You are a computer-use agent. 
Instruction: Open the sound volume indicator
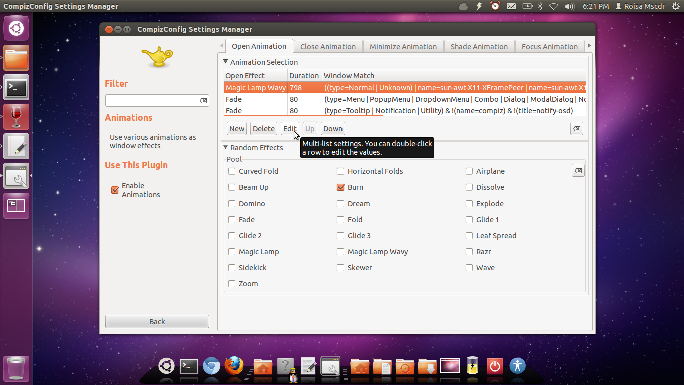pos(569,6)
